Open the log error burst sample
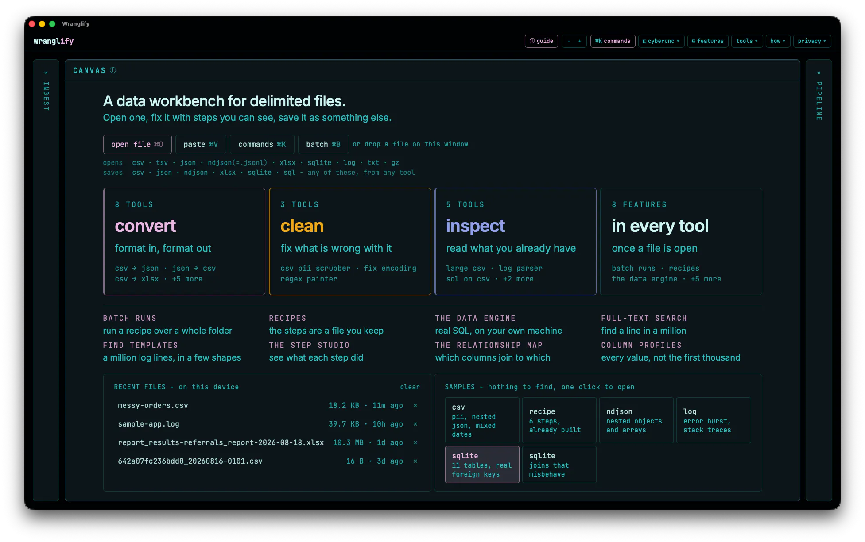 713,420
